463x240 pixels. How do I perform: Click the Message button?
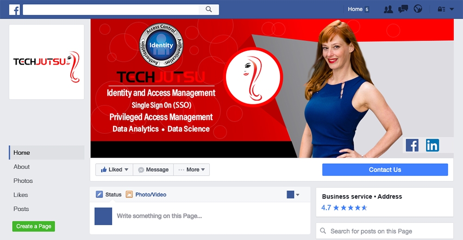click(153, 170)
